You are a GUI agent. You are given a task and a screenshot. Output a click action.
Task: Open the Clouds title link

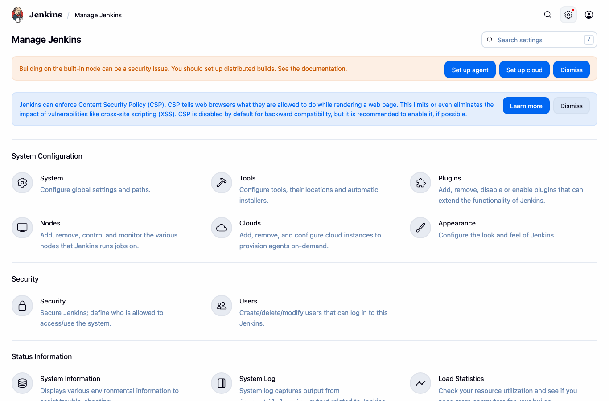pyautogui.click(x=250, y=223)
